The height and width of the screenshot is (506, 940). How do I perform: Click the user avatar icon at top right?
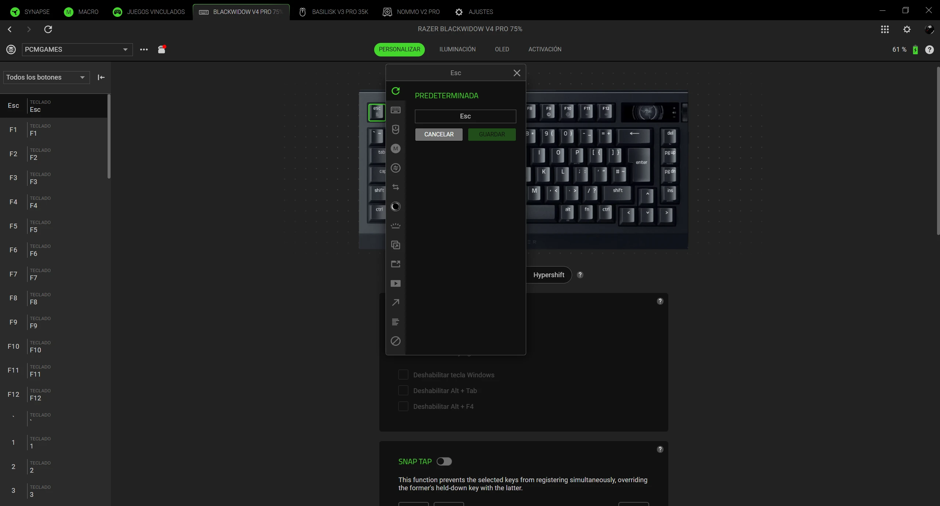929,29
